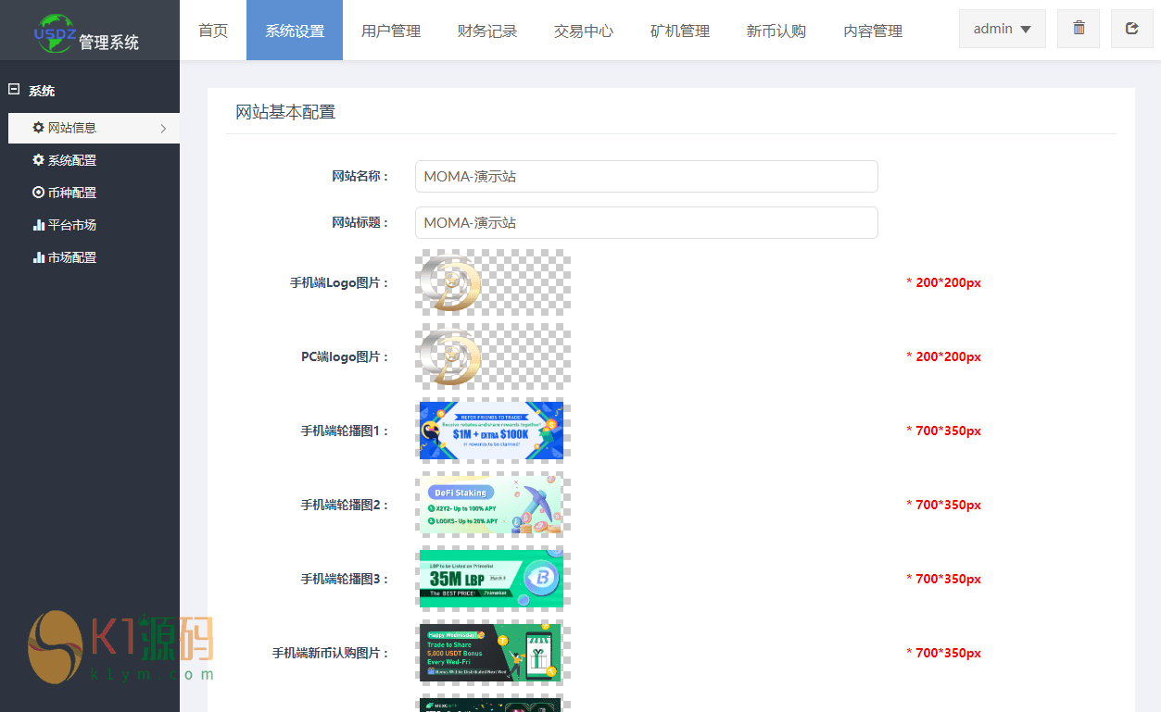Click the PC端logo图片 thumbnail
Image resolution: width=1161 pixels, height=712 pixels.
click(493, 356)
